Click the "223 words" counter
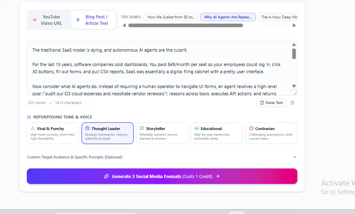 (37, 103)
